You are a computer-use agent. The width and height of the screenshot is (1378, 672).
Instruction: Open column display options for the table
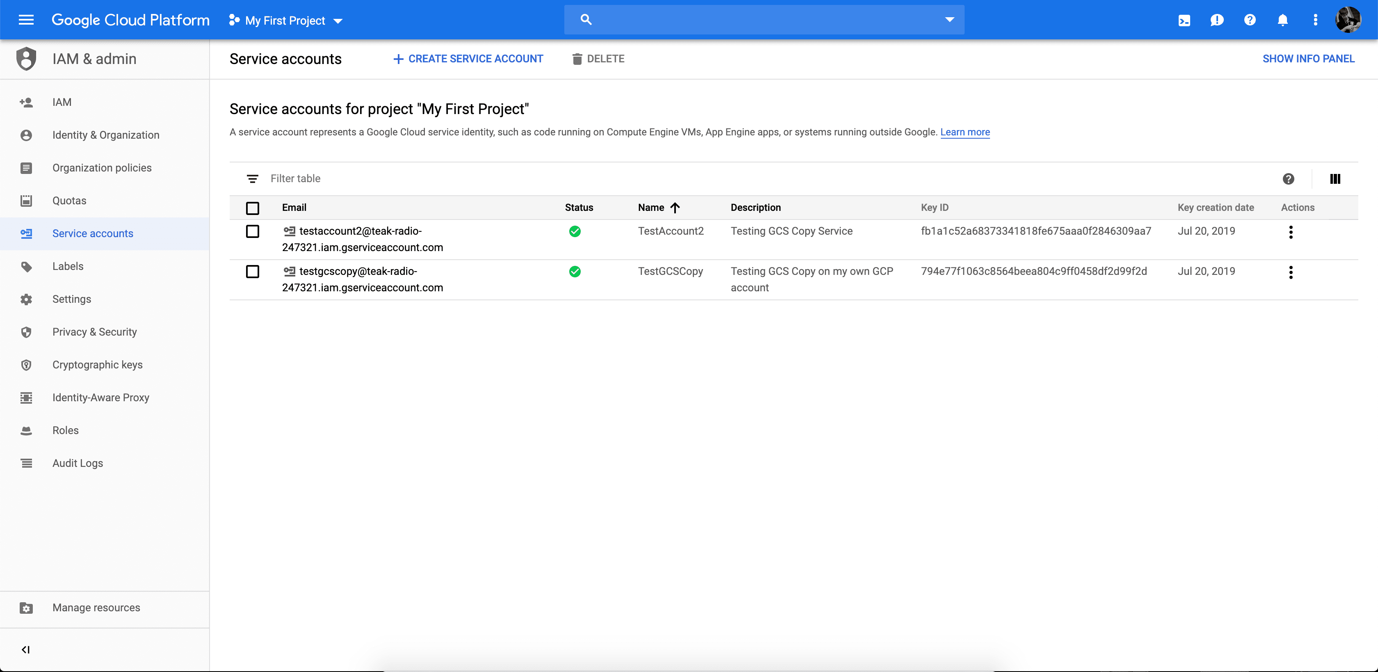coord(1335,179)
